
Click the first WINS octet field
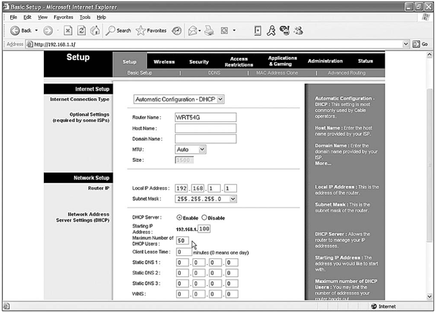coord(182,294)
